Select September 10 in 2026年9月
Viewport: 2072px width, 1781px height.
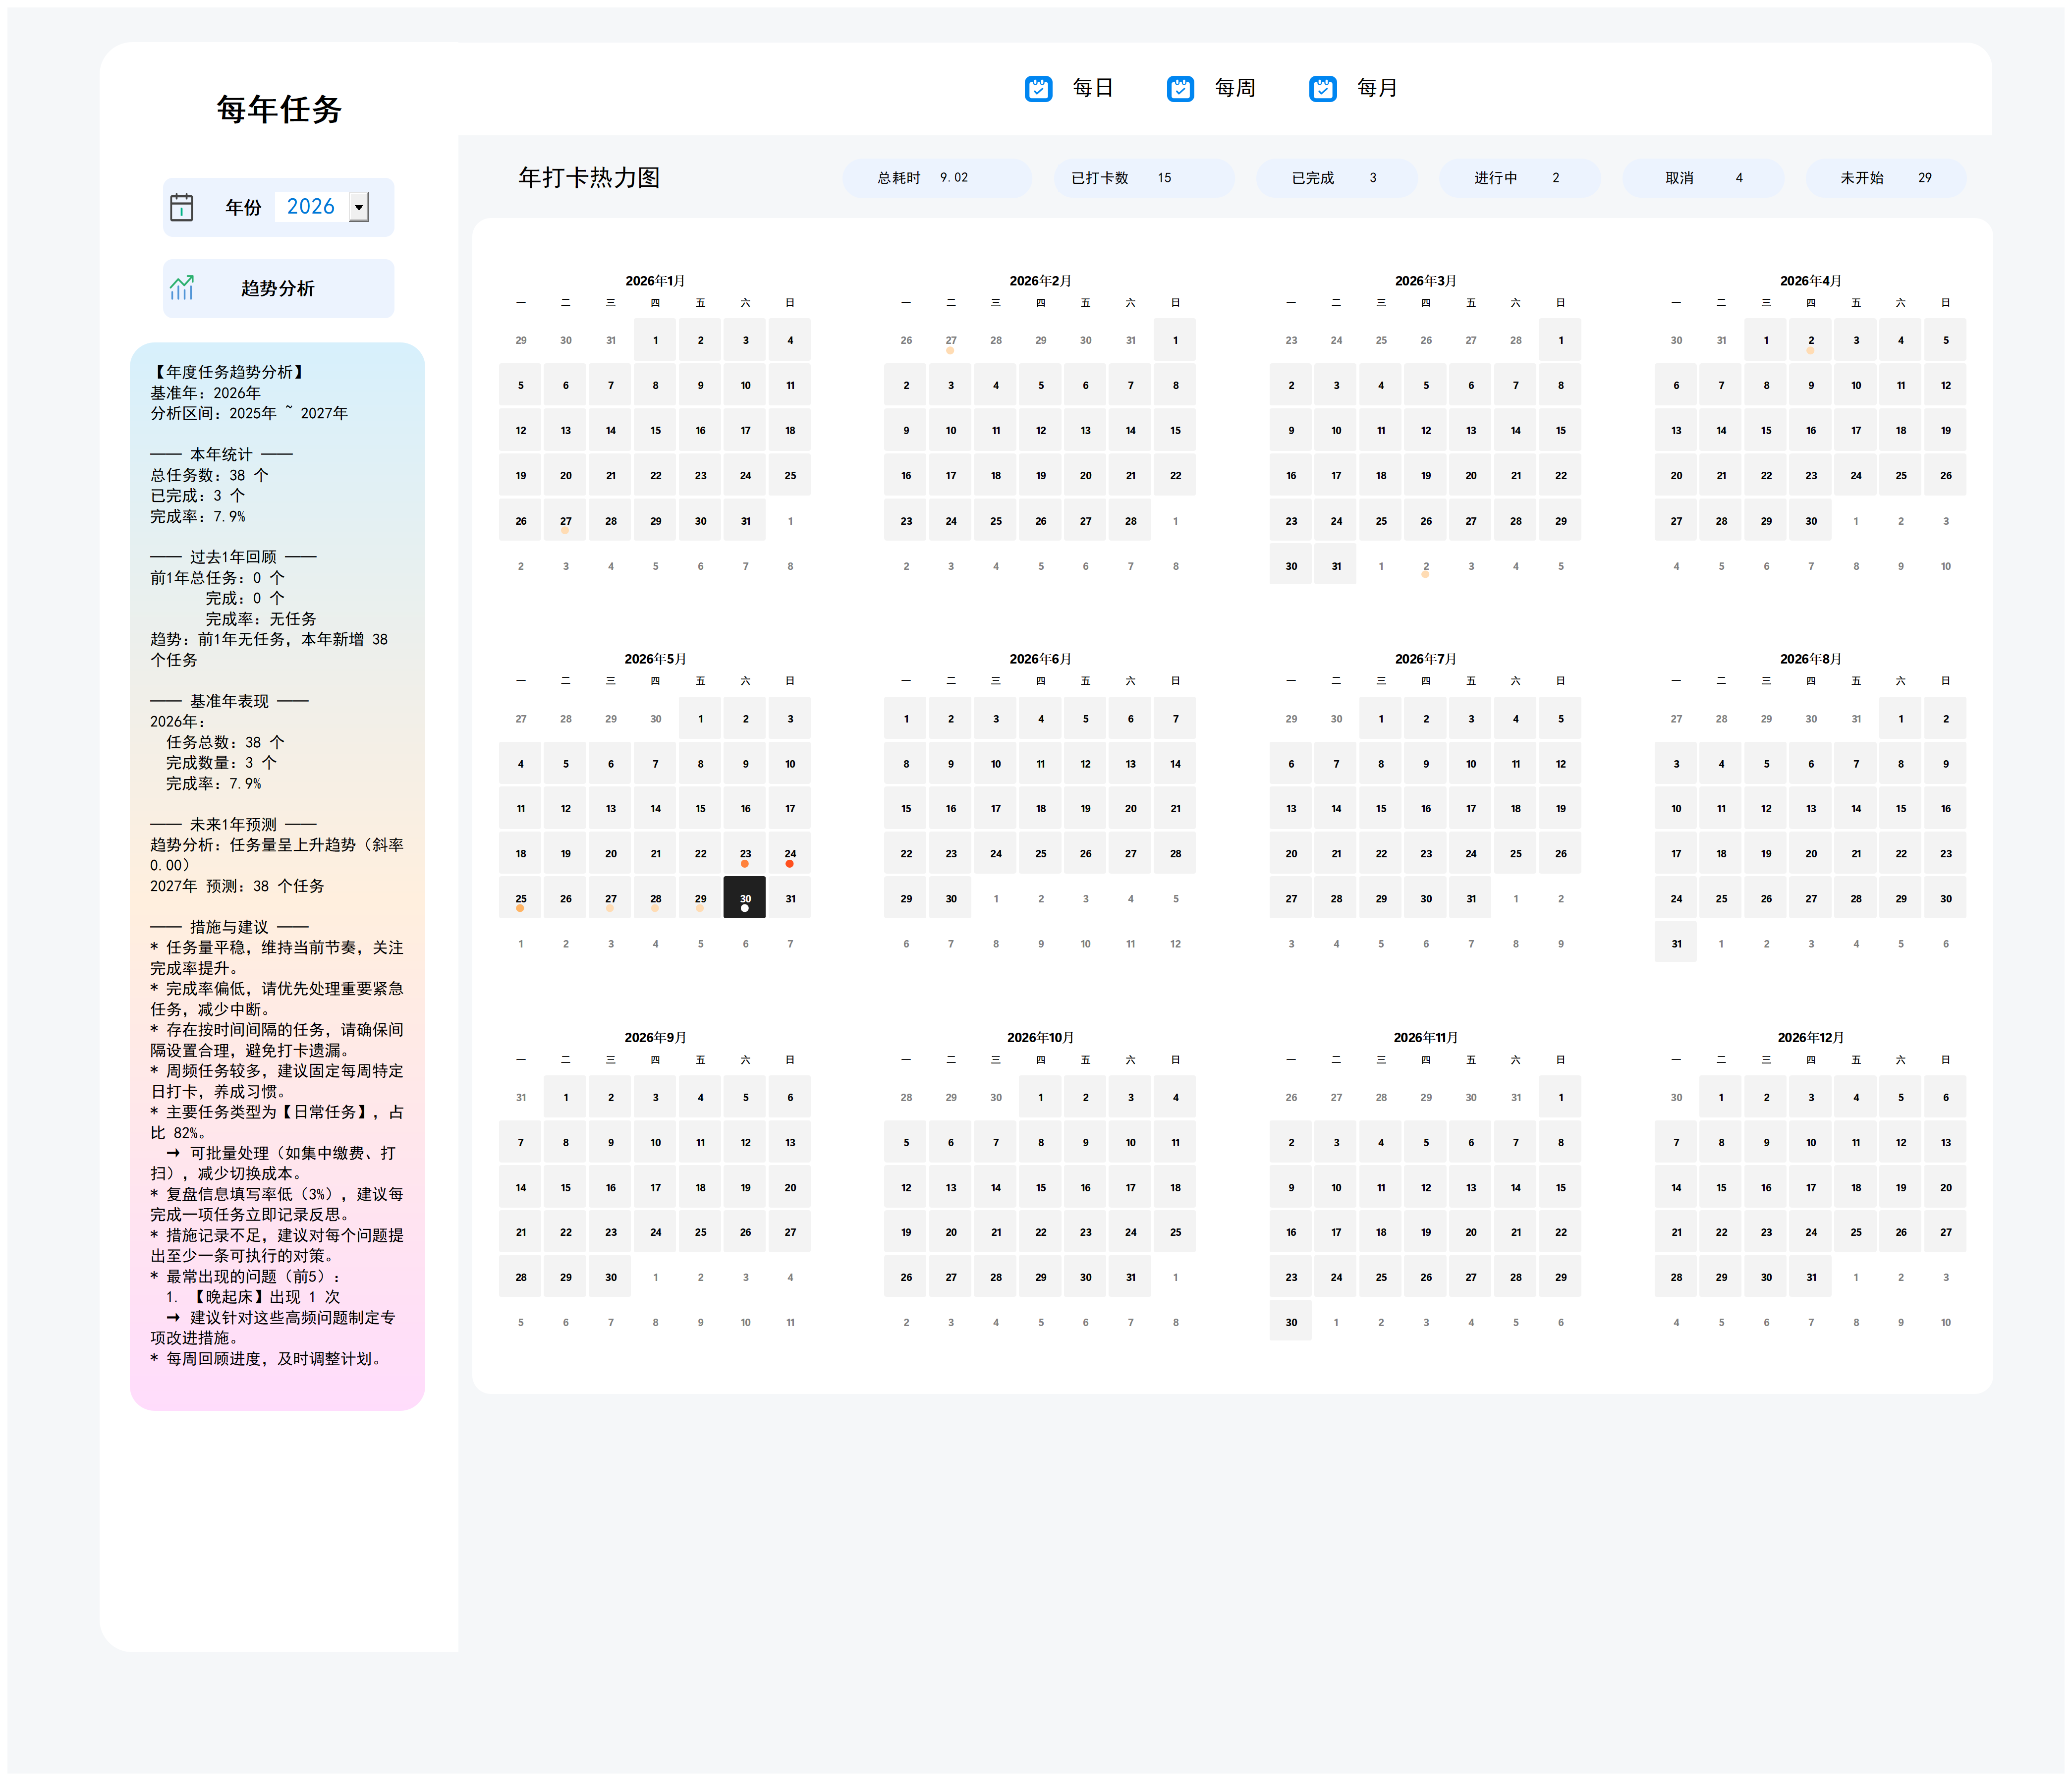656,1142
